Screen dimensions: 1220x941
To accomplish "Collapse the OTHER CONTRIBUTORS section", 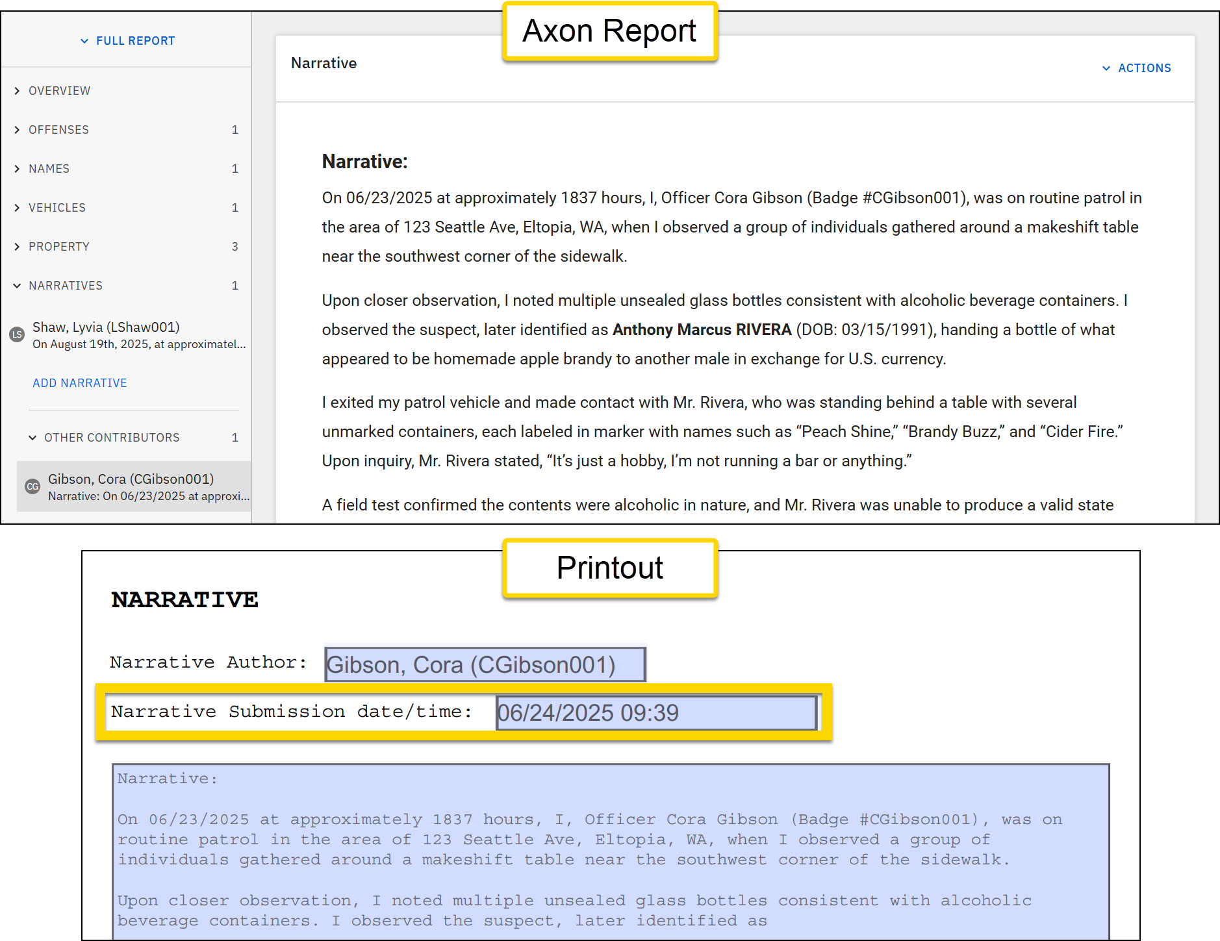I will (112, 437).
